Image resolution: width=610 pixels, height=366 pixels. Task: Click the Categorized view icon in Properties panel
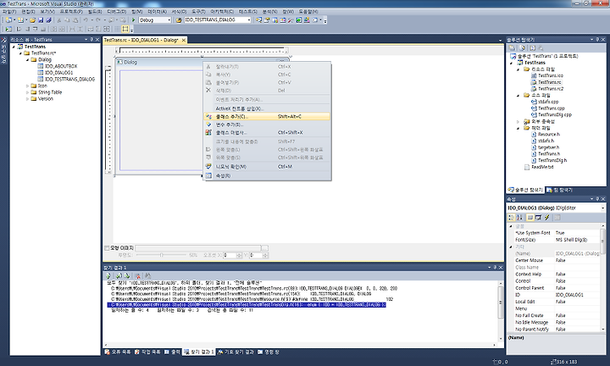click(x=512, y=218)
